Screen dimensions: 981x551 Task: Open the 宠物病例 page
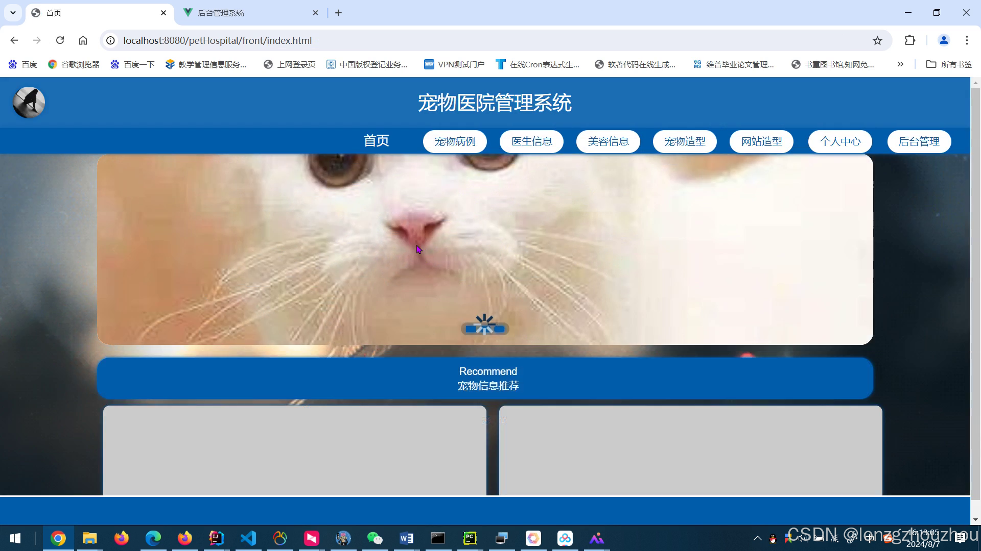[x=455, y=141]
